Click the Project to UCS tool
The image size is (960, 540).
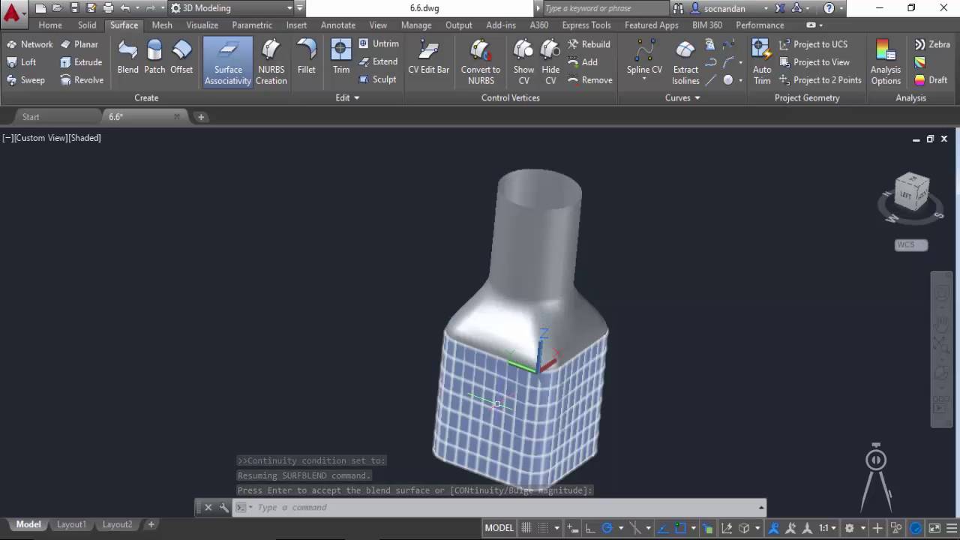[813, 44]
